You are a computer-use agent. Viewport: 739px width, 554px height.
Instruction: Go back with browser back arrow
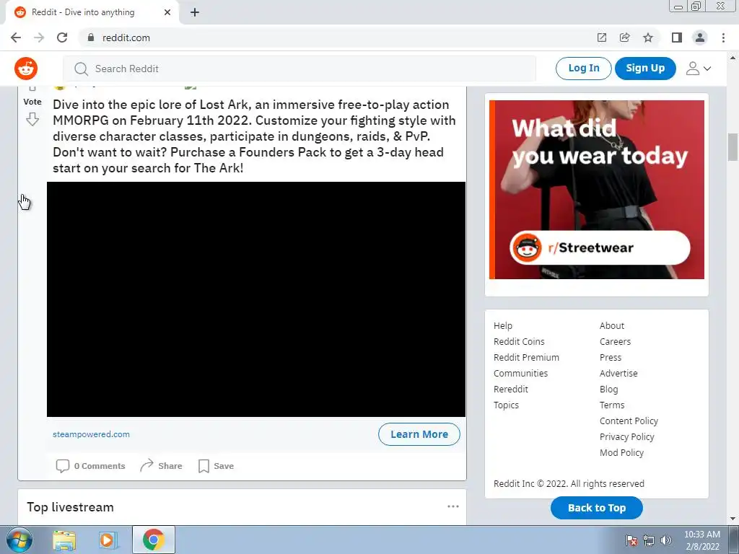pyautogui.click(x=16, y=38)
